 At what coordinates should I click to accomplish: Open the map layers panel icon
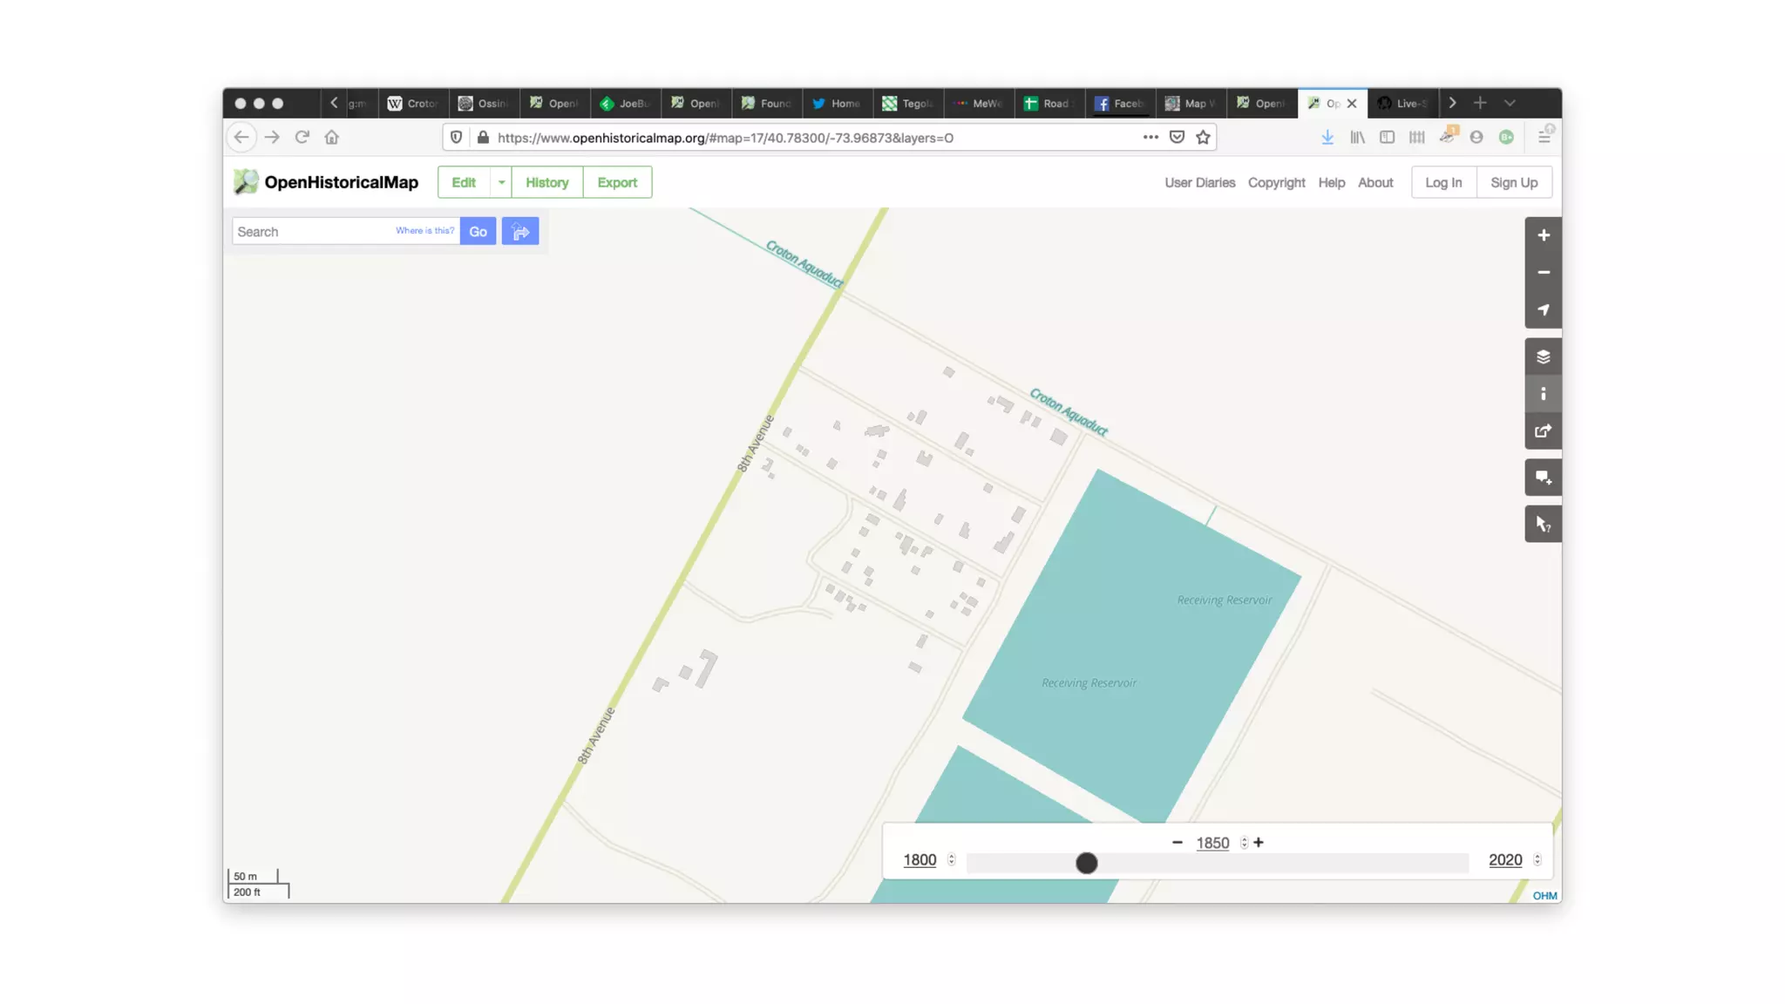(x=1543, y=357)
